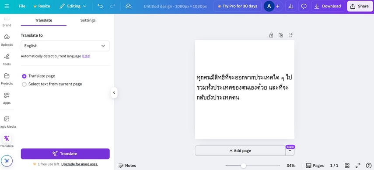
Task: Open the comments speech bubble icon
Action: click(304, 6)
